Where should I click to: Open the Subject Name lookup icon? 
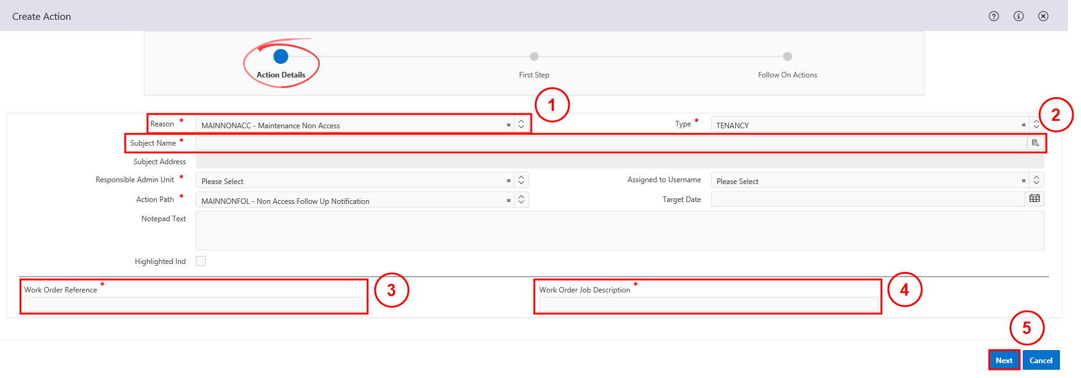coord(1035,143)
